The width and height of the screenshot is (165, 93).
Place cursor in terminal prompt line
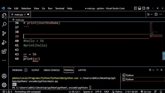coord(52,88)
